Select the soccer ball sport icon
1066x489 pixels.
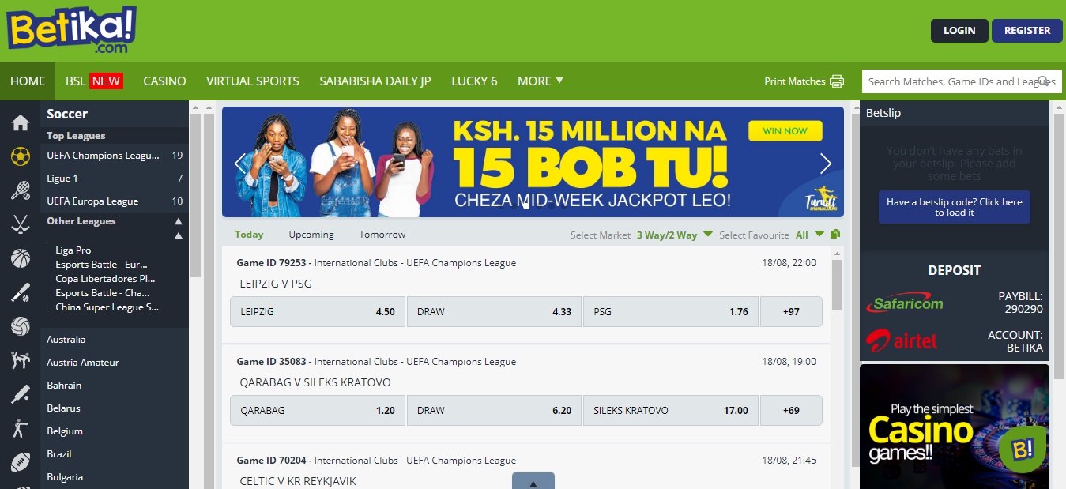(x=21, y=156)
